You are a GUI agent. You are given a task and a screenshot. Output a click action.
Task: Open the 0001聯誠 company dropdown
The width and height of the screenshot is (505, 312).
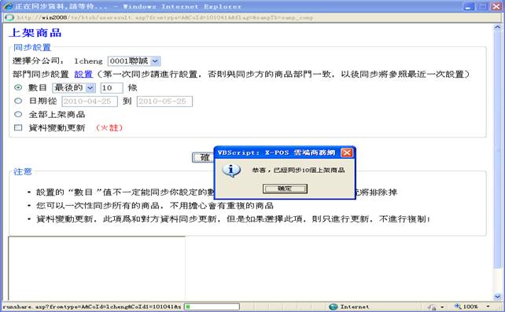click(x=134, y=61)
